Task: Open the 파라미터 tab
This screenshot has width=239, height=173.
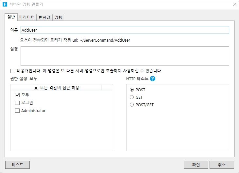Action: click(x=27, y=17)
